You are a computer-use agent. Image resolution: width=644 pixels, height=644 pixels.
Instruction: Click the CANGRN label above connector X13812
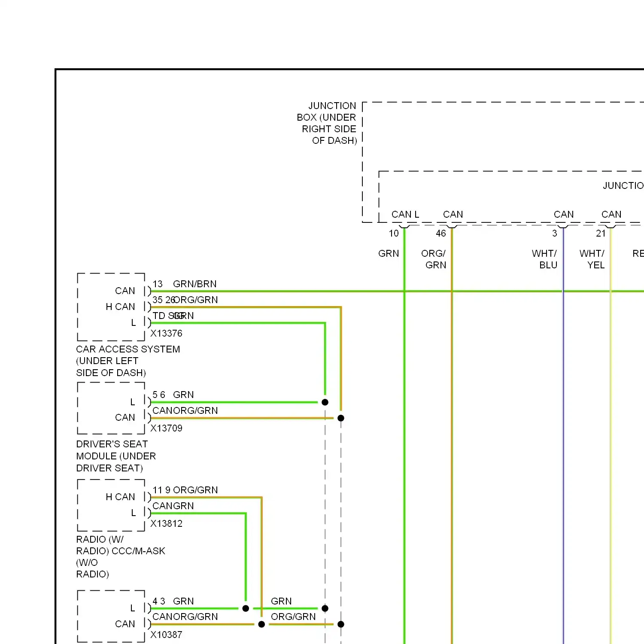173,506
